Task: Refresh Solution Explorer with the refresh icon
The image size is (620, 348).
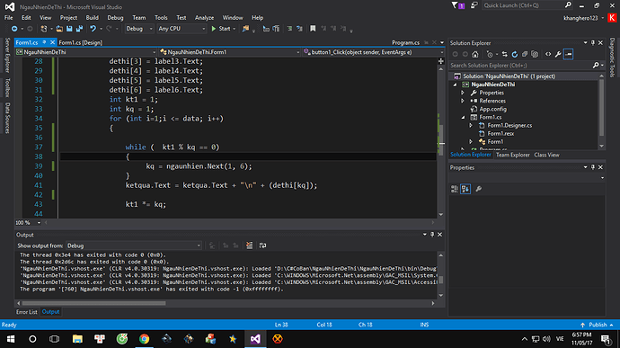Action: tap(515, 54)
